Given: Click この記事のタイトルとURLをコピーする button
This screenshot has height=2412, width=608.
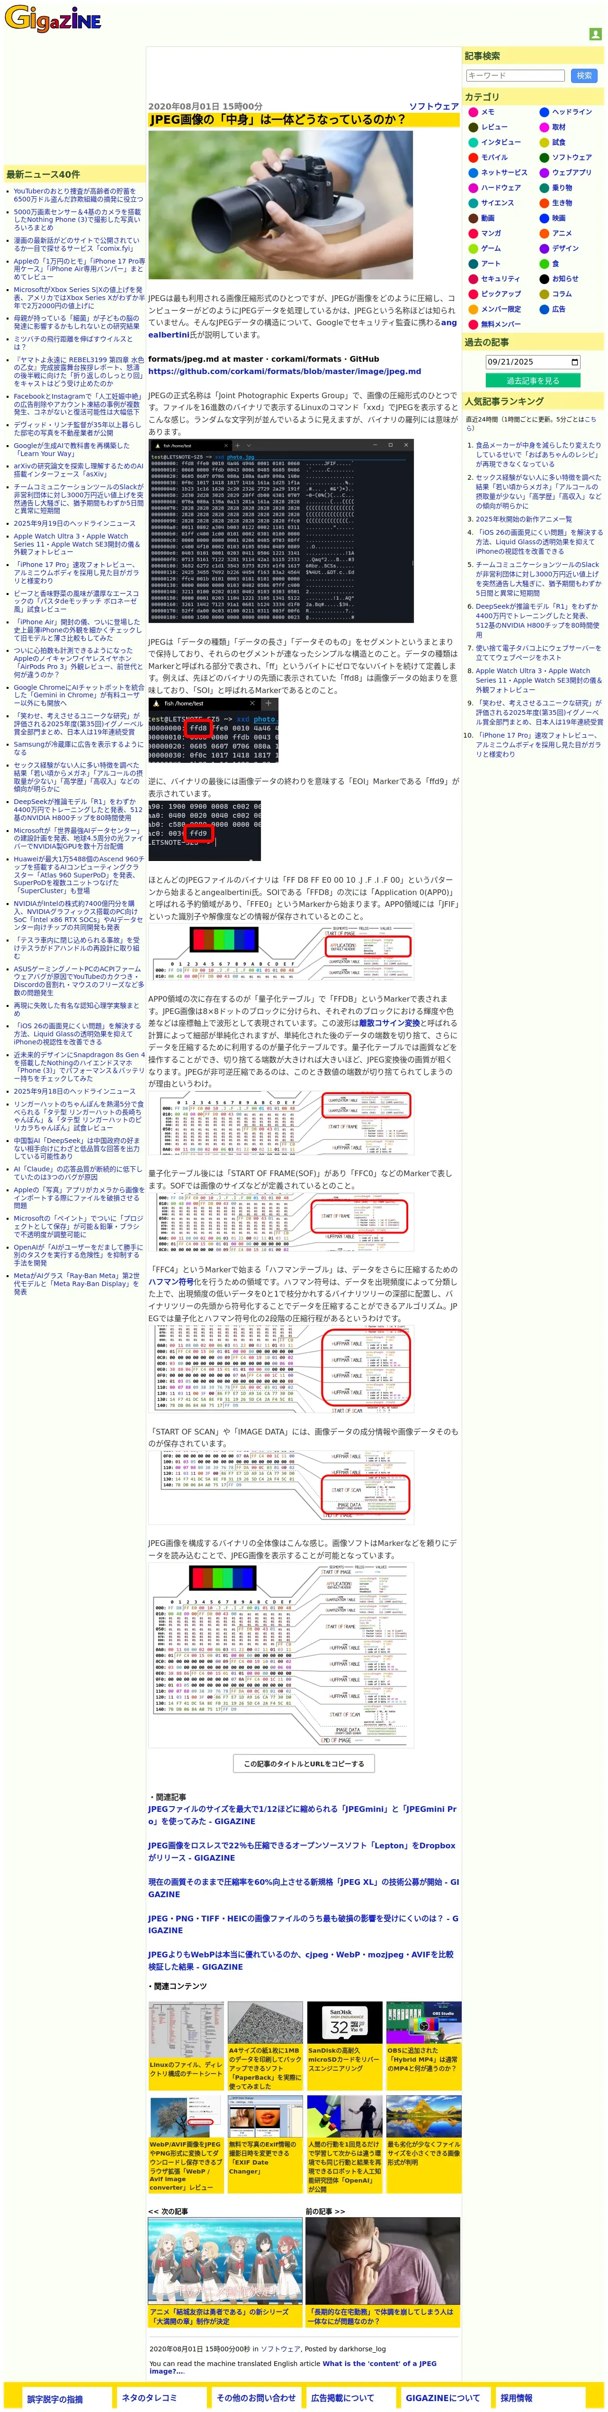Looking at the screenshot, I should pos(304,1764).
